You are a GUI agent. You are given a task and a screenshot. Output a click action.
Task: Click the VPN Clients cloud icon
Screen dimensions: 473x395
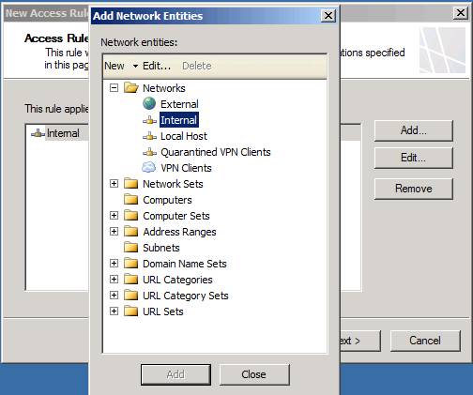(x=149, y=167)
